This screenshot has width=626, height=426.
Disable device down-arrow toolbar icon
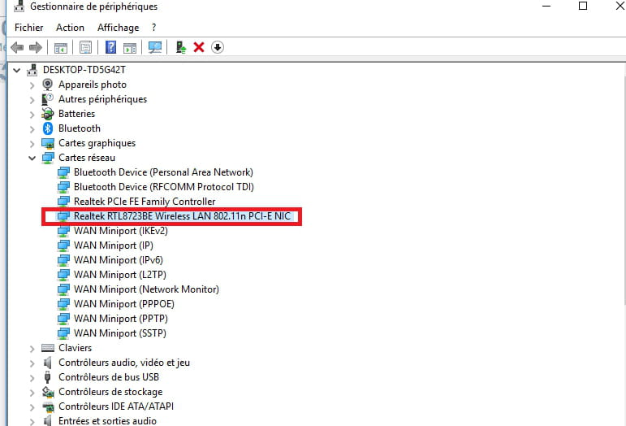pos(217,47)
